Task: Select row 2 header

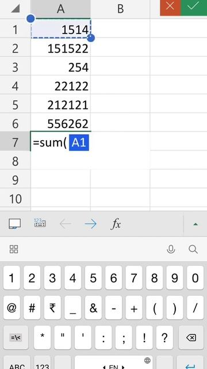Action: click(16, 48)
